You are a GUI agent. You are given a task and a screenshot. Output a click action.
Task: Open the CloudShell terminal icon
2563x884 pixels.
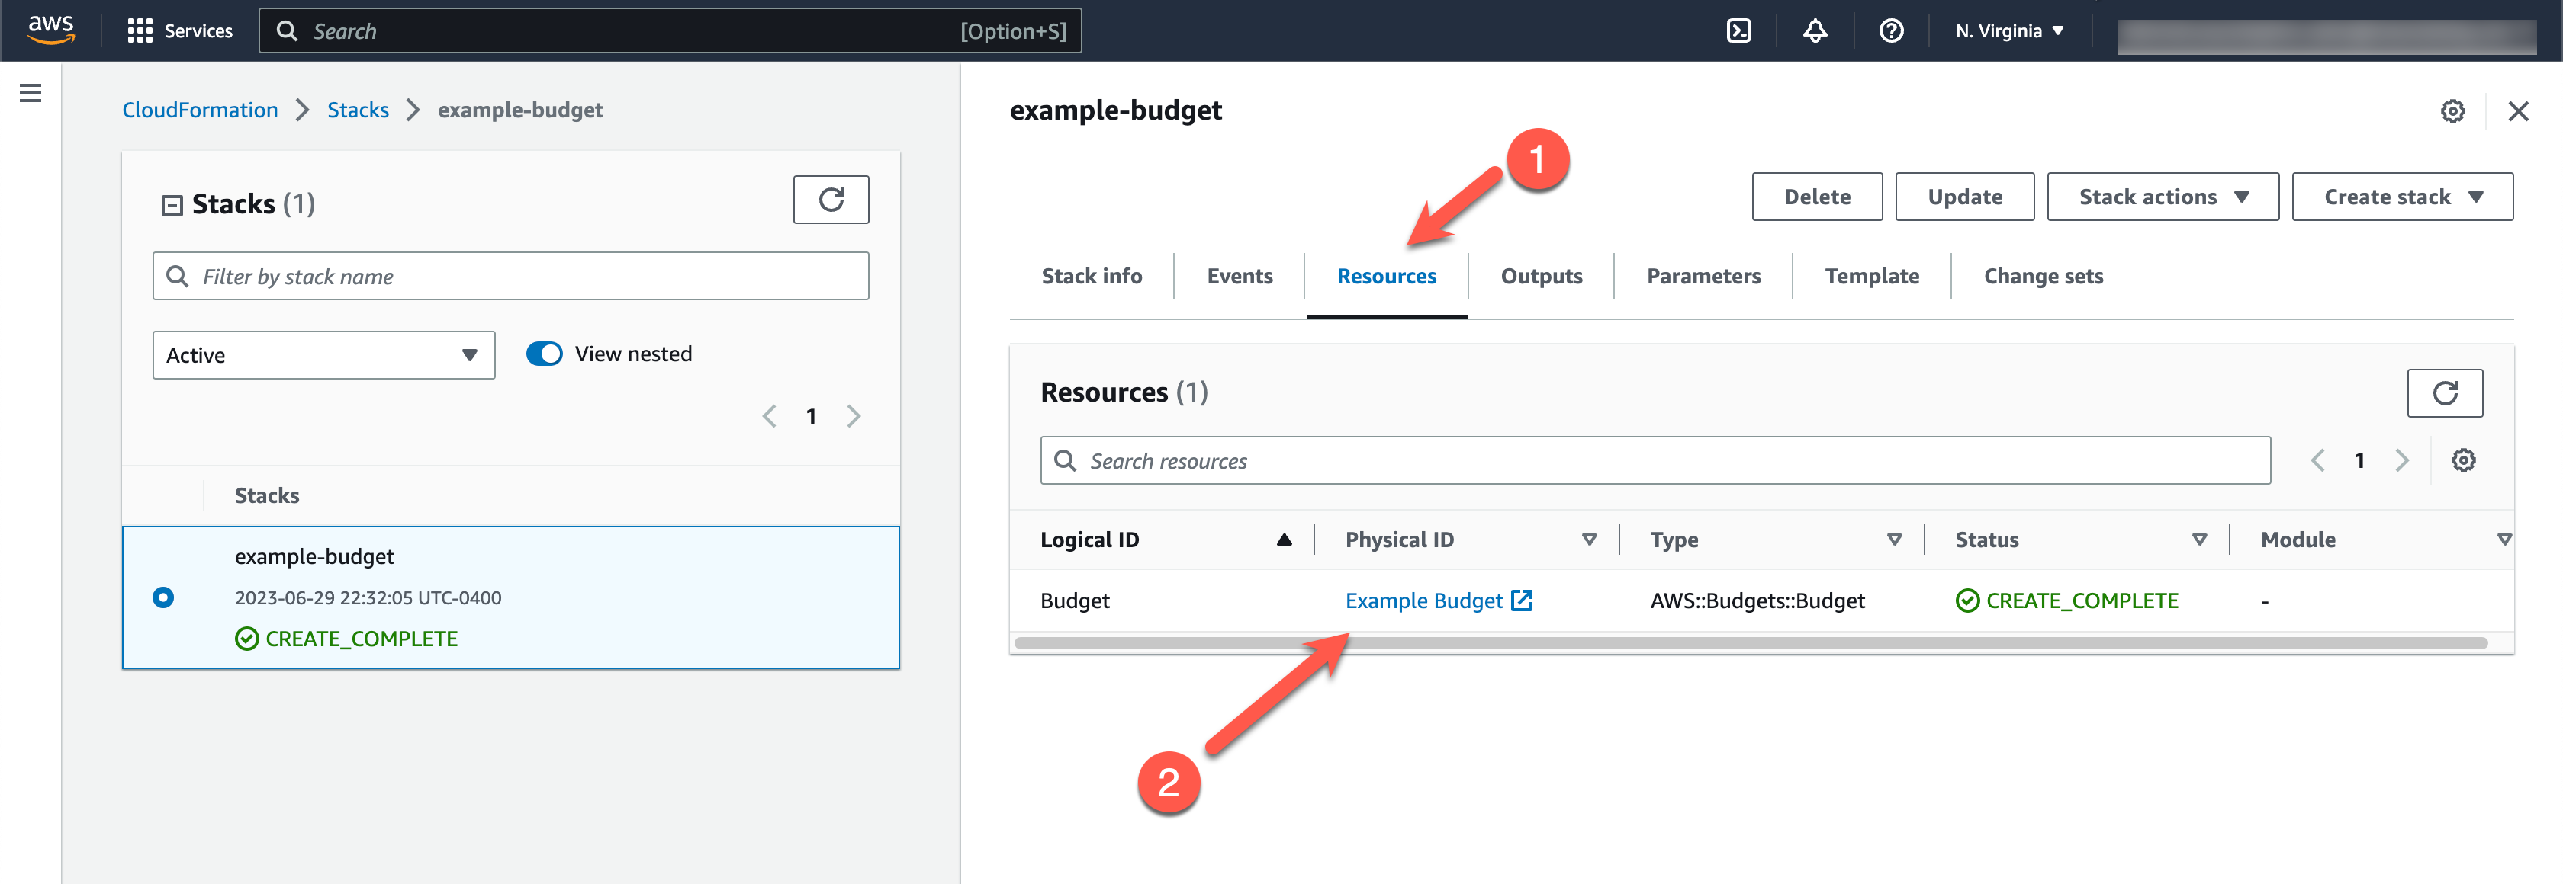coord(1738,30)
